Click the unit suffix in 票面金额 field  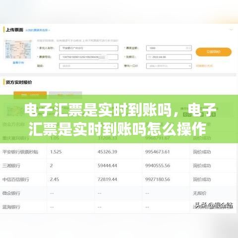click(x=188, y=48)
